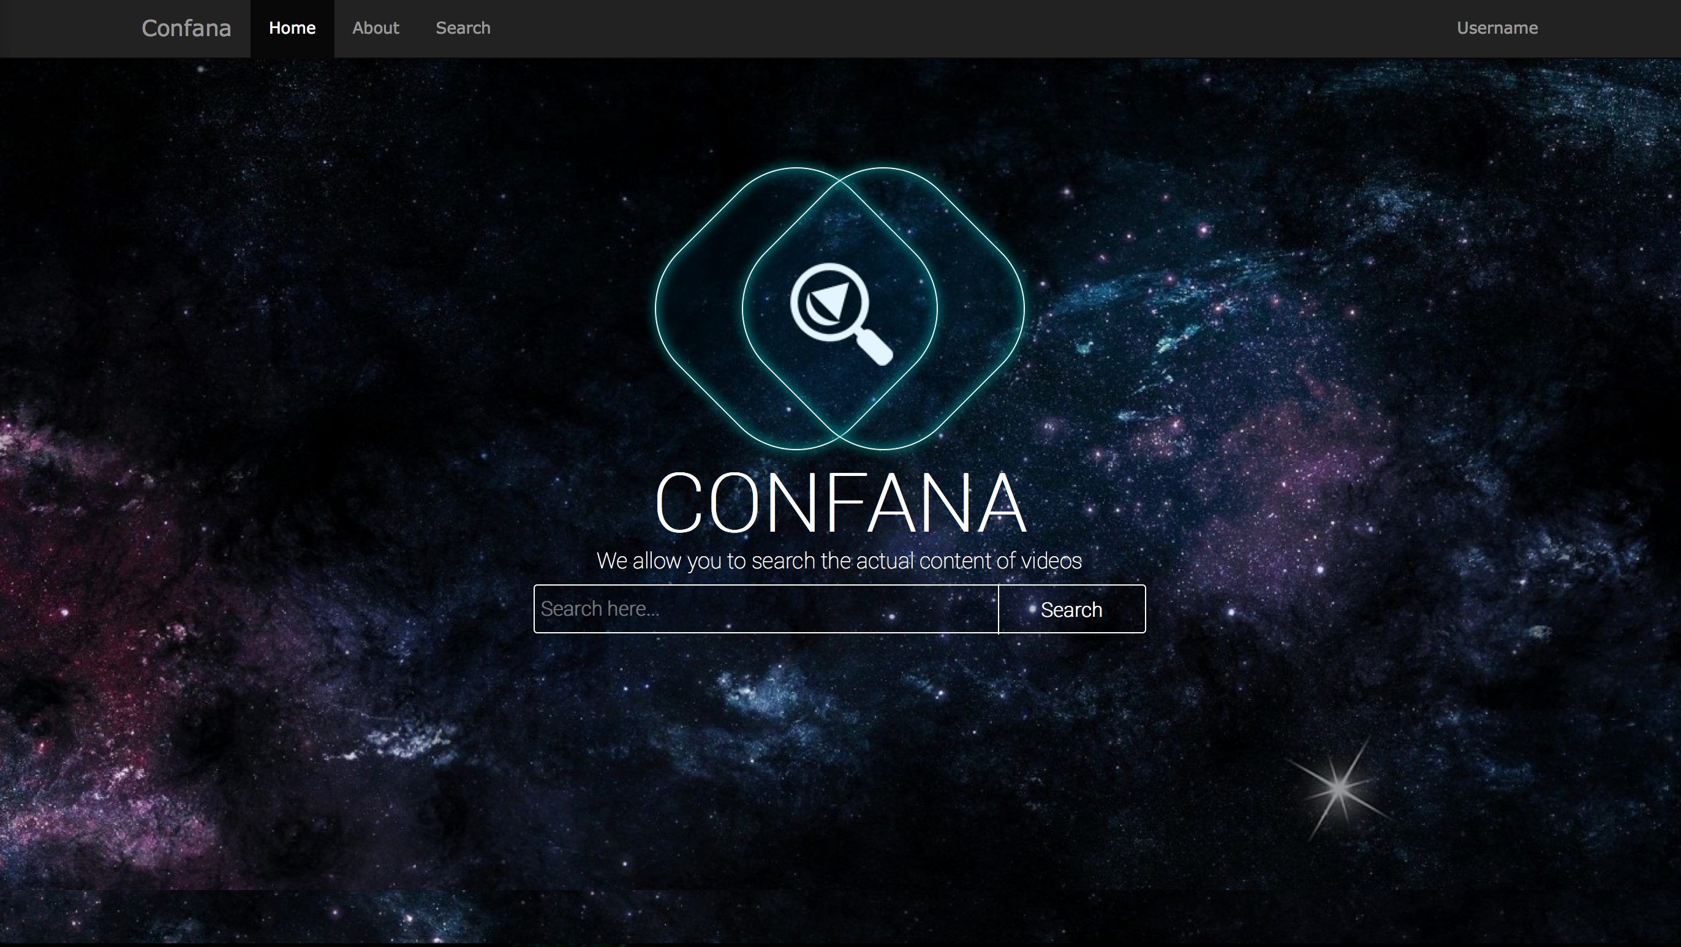Screen dimensions: 1681x947
Task: Go to the About page
Action: (375, 28)
